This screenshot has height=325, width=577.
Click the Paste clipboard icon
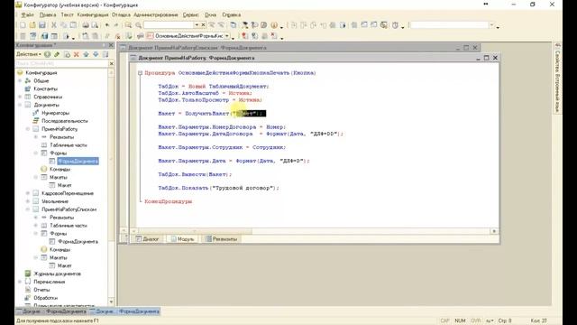[73, 25]
